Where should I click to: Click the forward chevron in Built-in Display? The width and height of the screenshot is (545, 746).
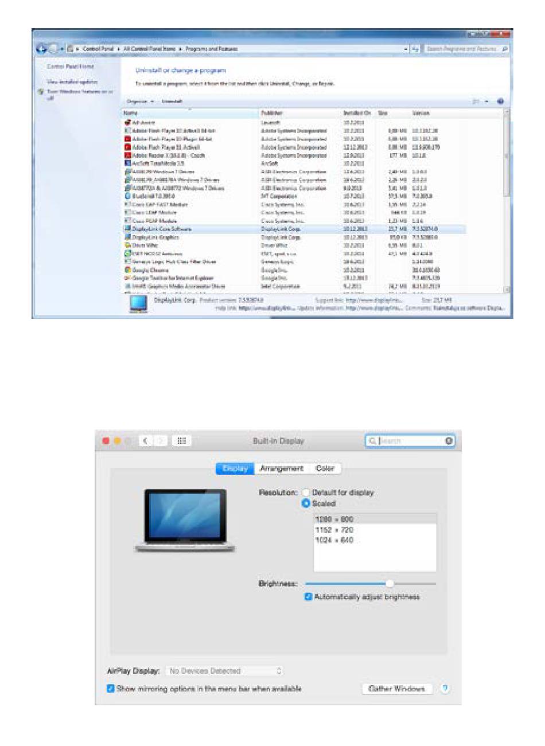click(161, 440)
